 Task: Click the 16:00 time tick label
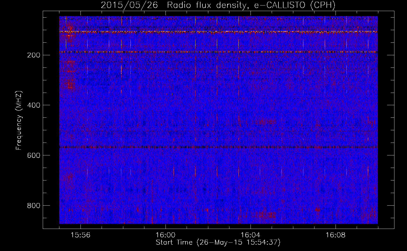click(x=166, y=235)
